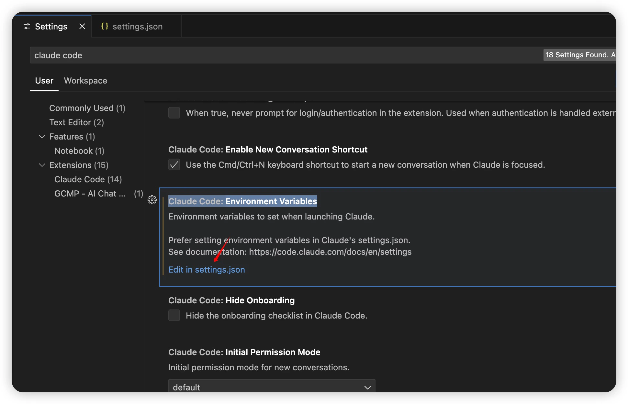Check the Hide Onboarding checkbox

174,315
